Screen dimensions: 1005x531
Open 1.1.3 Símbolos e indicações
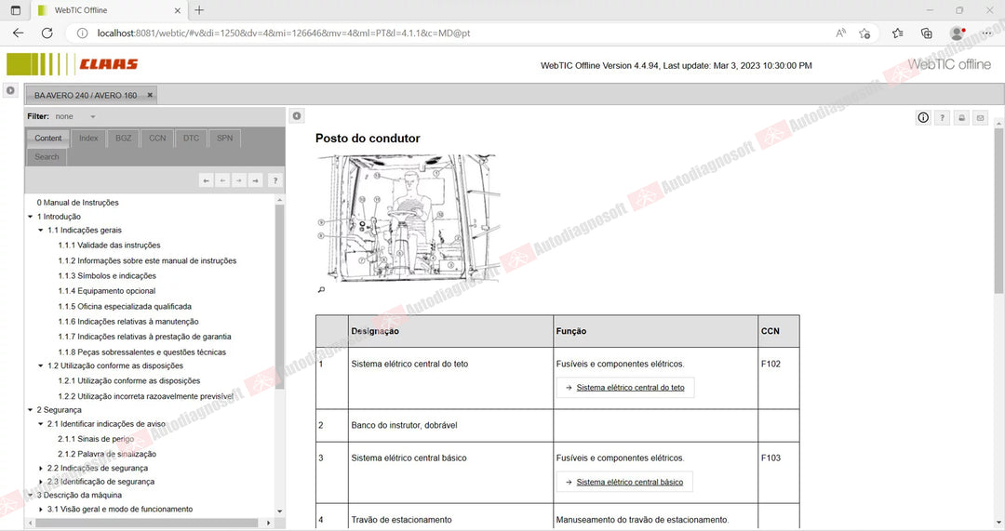tap(107, 276)
